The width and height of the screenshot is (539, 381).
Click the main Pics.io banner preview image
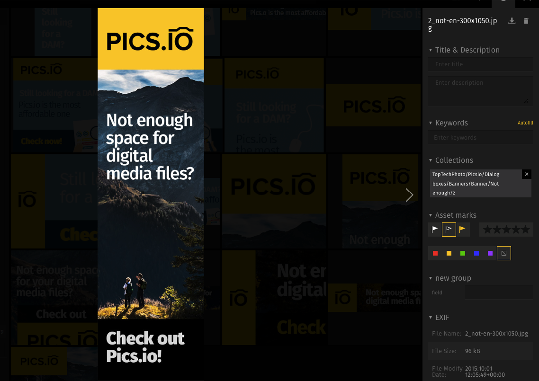(x=151, y=194)
